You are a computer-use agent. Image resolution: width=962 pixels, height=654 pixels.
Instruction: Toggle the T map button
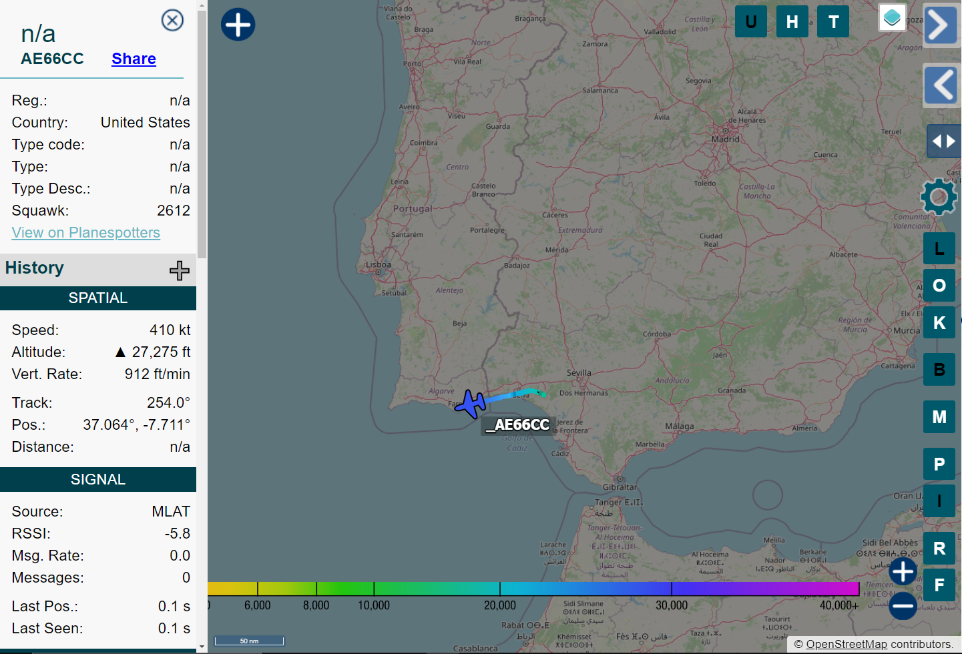834,21
